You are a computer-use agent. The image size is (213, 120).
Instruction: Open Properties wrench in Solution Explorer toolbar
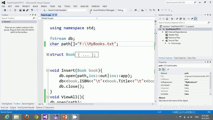click(x=192, y=19)
